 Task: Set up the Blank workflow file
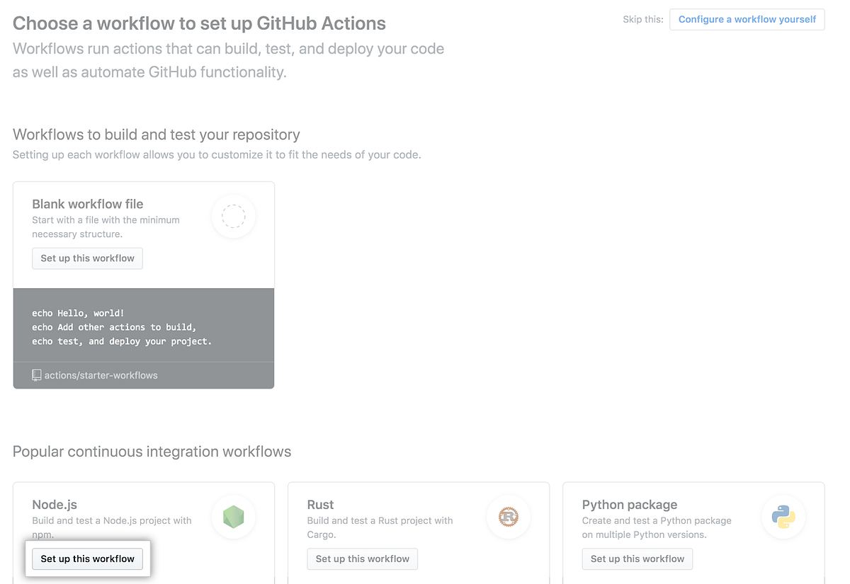coord(87,258)
